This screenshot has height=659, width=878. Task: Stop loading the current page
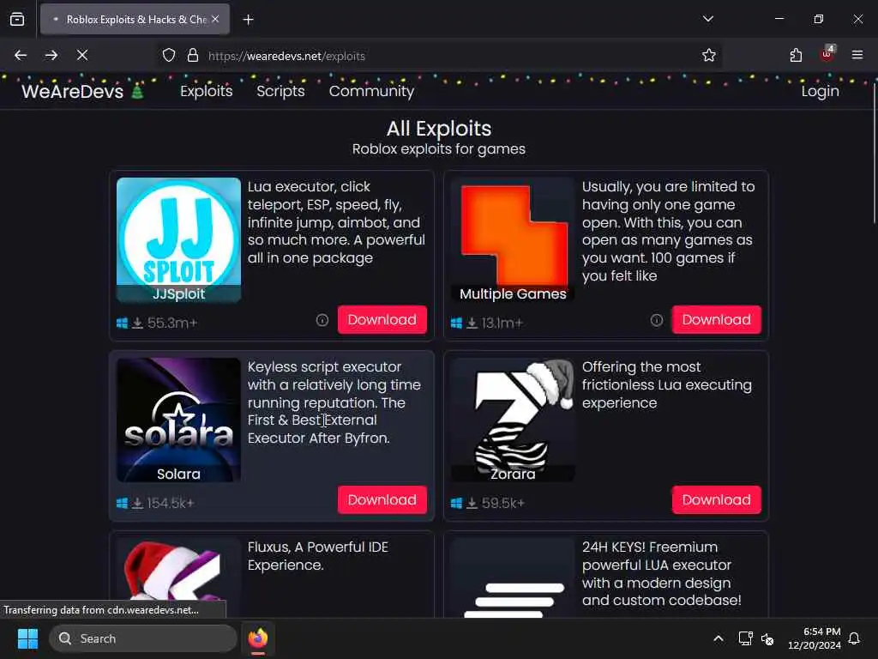click(82, 55)
